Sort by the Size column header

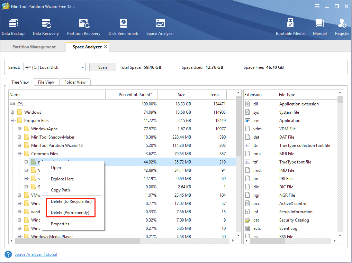(175, 95)
